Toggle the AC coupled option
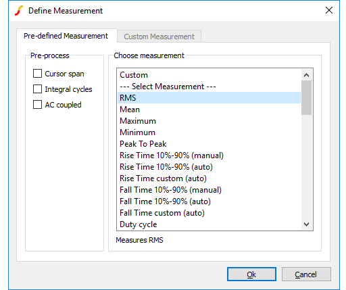The width and height of the screenshot is (346, 290). 37,105
